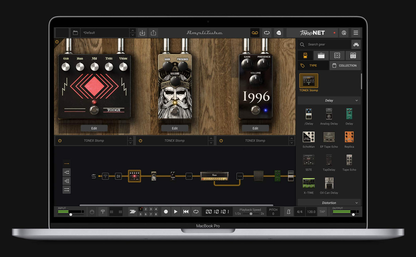Select the three-way split routing option
Image resolution: width=416 pixels, height=257 pixels.
pos(67,181)
